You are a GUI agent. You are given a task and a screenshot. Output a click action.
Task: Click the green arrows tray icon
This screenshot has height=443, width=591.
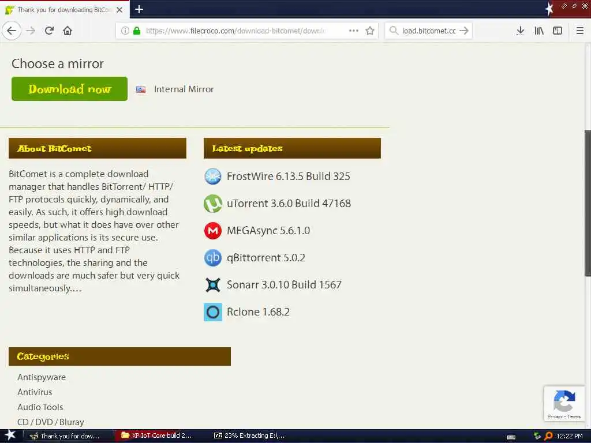537,436
